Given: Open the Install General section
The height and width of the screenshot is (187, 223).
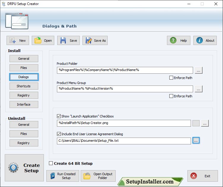Looking at the screenshot, I should (x=24, y=59).
